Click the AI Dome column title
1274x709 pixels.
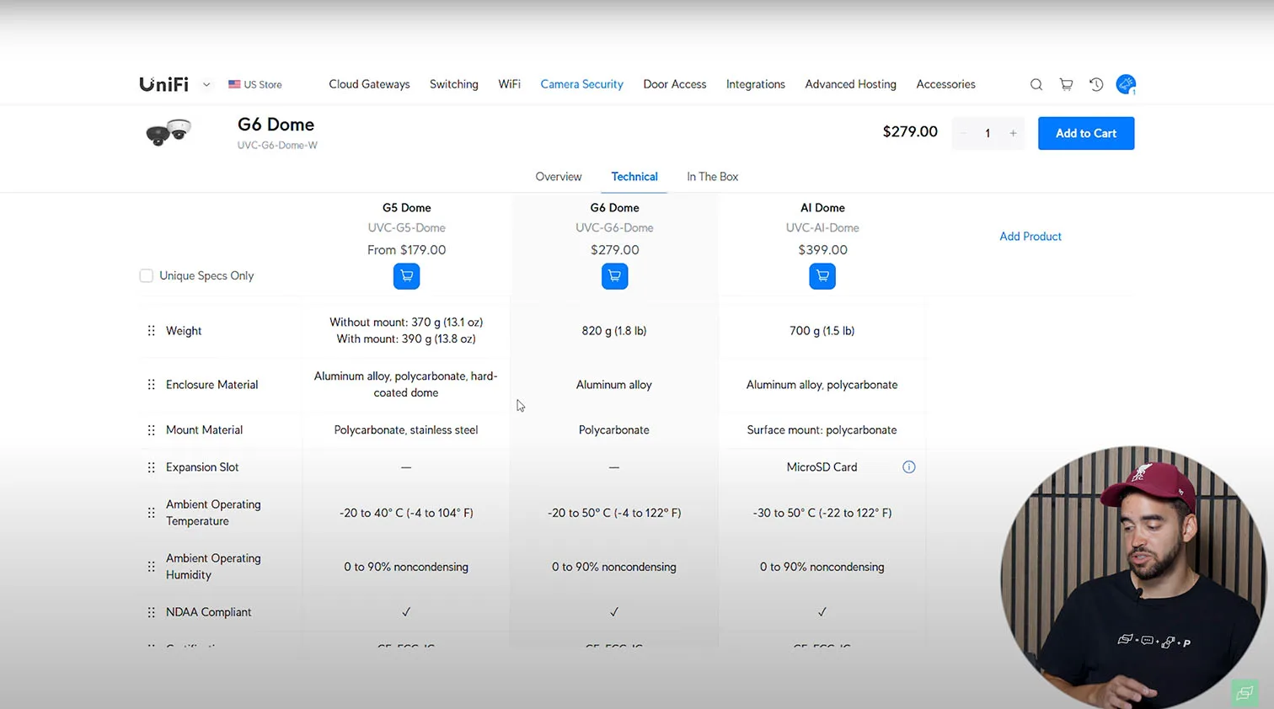click(822, 208)
